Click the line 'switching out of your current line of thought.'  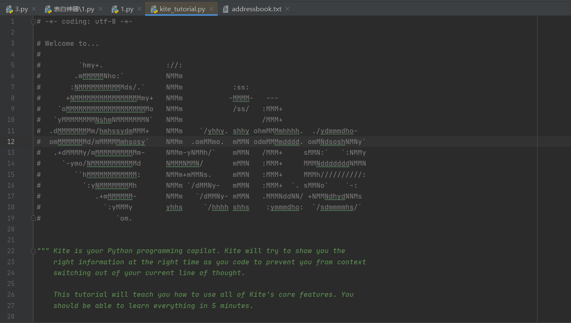(149, 273)
